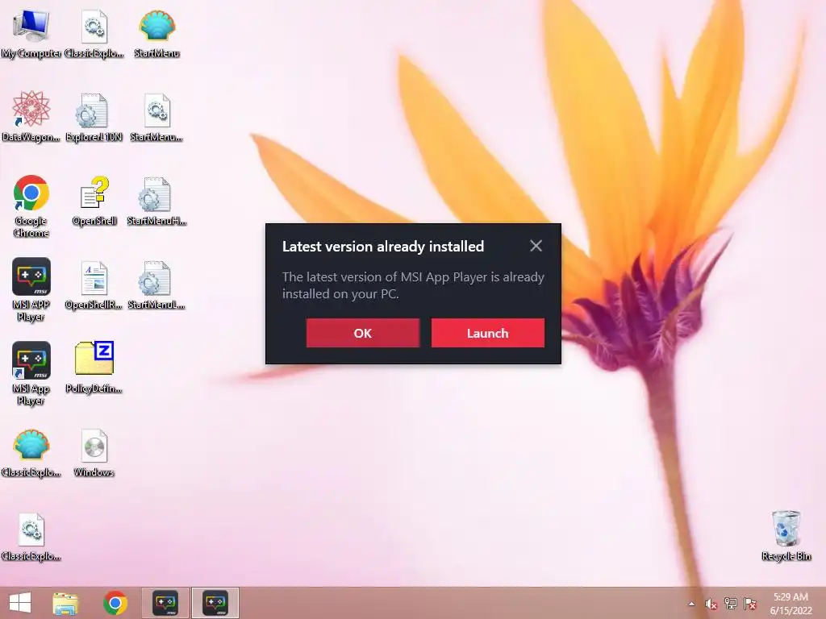Open the muted volume tray icon
Viewport: 826px width, 619px height.
711,604
